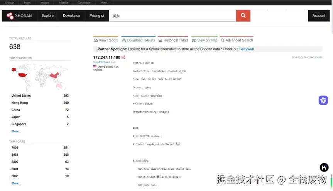Select the View Report tab label
Viewport: 333px width, 191px height.
tap(108, 40)
